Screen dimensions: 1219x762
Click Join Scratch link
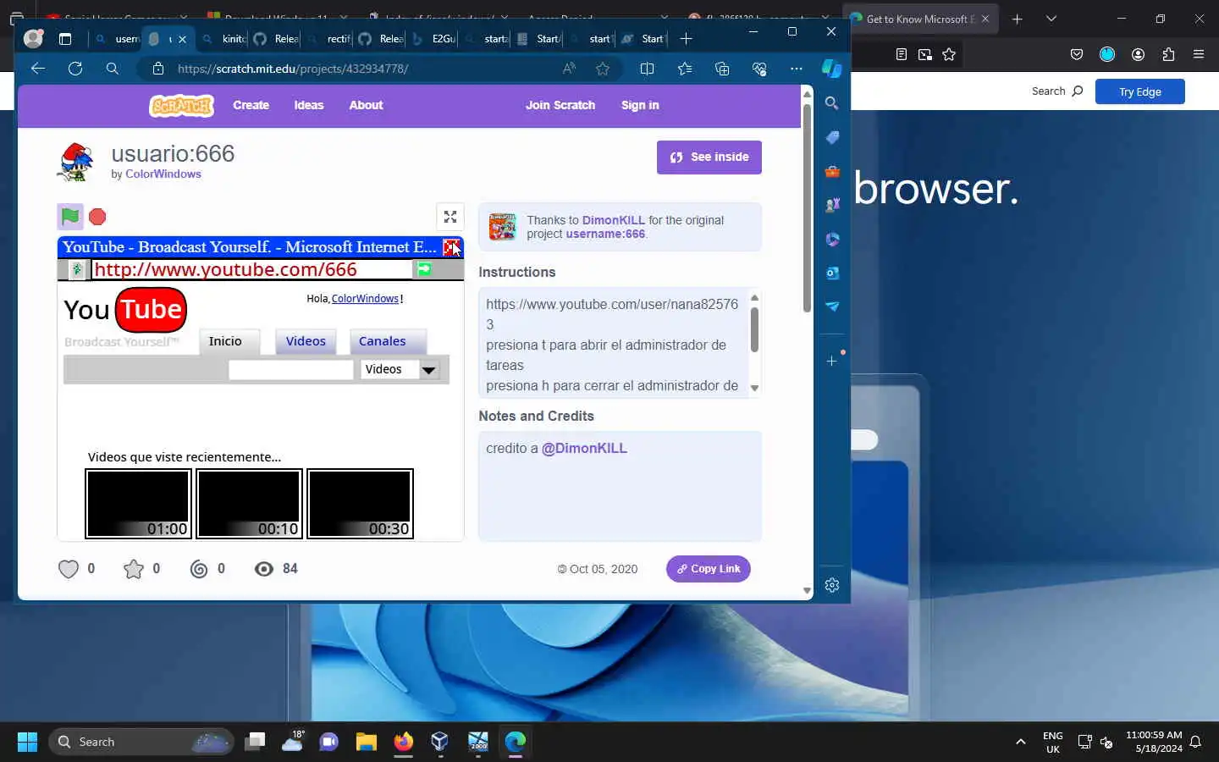point(560,105)
